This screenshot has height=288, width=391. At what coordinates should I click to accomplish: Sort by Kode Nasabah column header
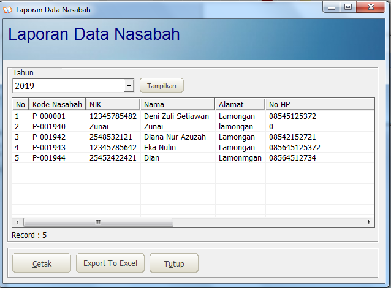click(57, 104)
